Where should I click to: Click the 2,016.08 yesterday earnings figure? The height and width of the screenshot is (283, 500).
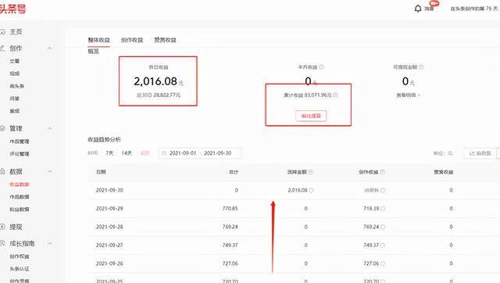point(155,81)
